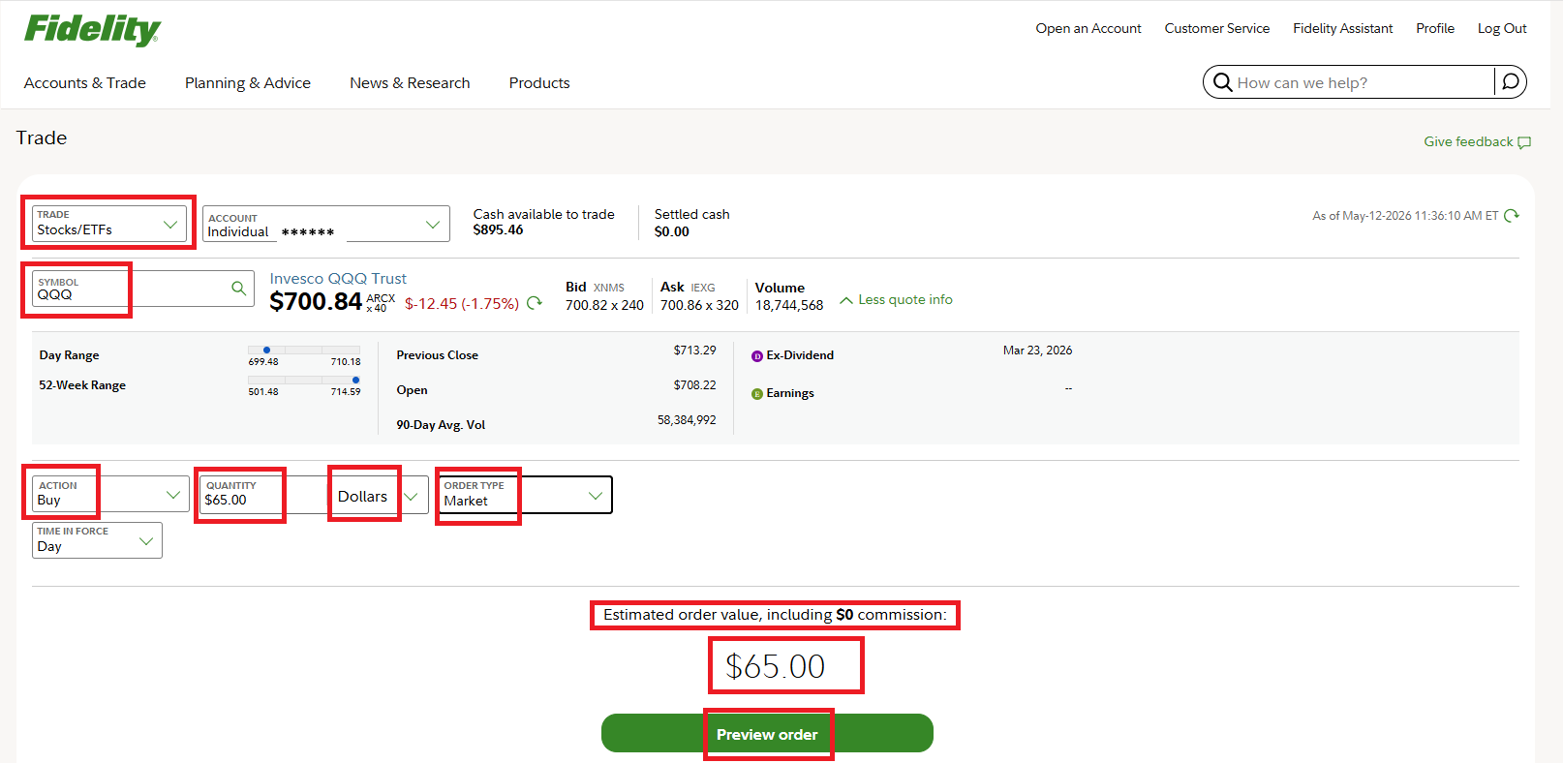Click the green Earnings marker icon
1563x763 pixels.
tap(757, 394)
